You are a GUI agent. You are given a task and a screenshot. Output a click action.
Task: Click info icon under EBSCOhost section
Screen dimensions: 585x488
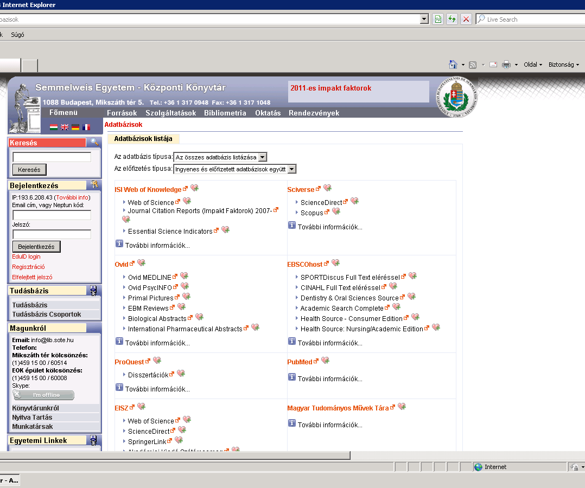click(x=292, y=342)
